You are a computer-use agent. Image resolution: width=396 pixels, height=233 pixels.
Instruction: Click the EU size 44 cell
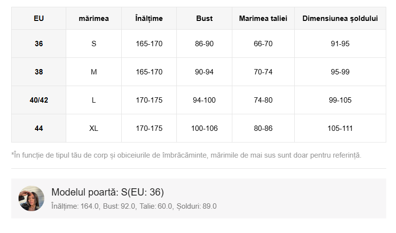pos(39,128)
